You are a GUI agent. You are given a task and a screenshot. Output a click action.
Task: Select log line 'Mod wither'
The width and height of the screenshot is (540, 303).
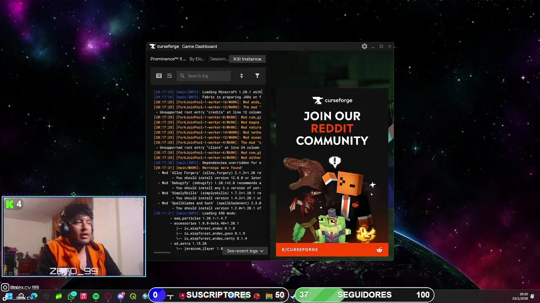click(208, 157)
